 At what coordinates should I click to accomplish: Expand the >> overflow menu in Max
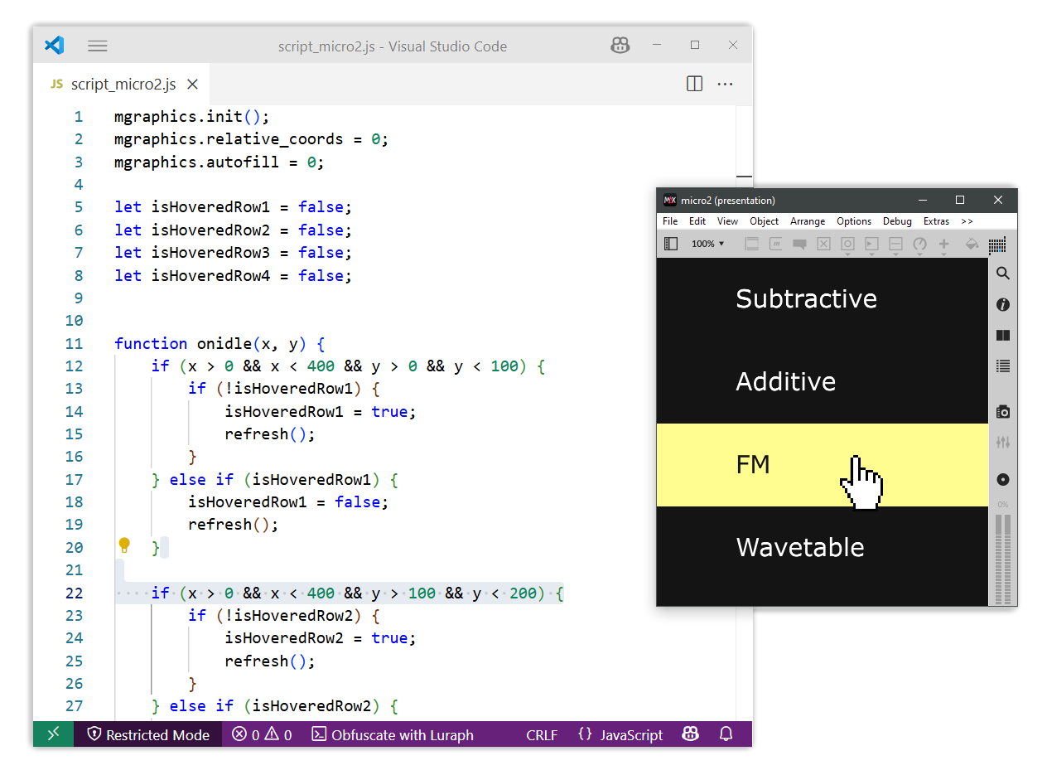967,221
